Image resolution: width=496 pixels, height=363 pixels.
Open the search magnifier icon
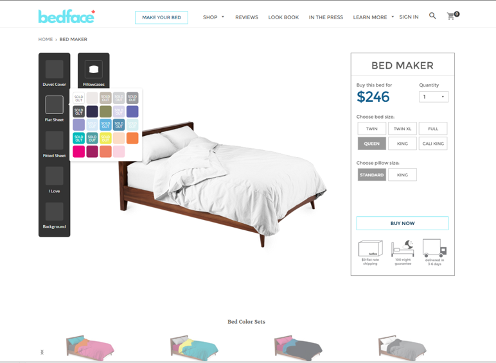(x=432, y=16)
